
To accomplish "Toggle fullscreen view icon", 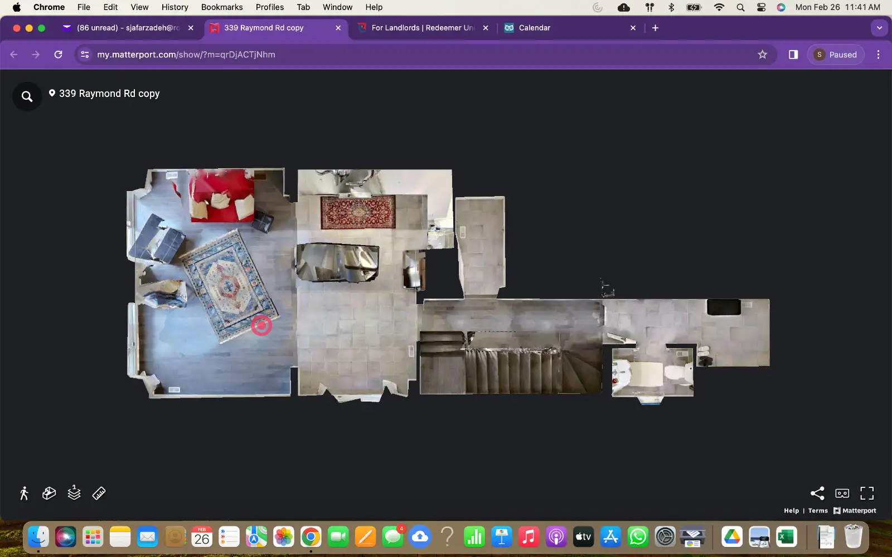I will click(867, 493).
